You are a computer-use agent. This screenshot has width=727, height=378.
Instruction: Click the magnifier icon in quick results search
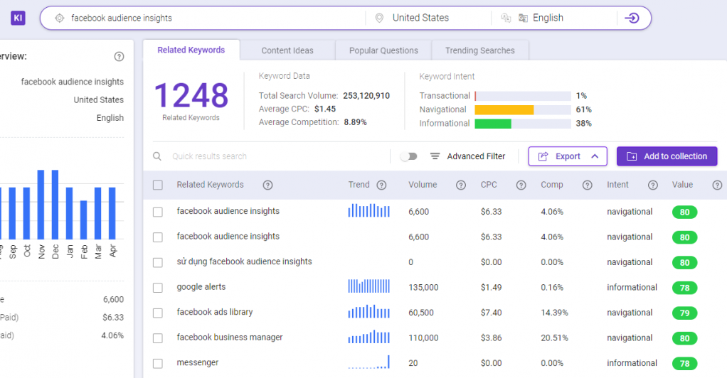click(x=157, y=156)
